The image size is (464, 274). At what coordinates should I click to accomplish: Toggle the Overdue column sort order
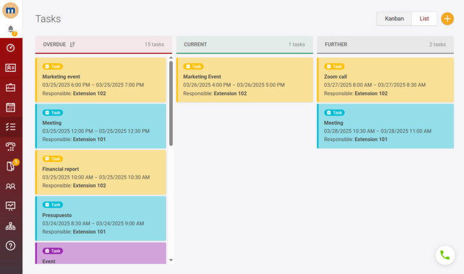pos(72,45)
